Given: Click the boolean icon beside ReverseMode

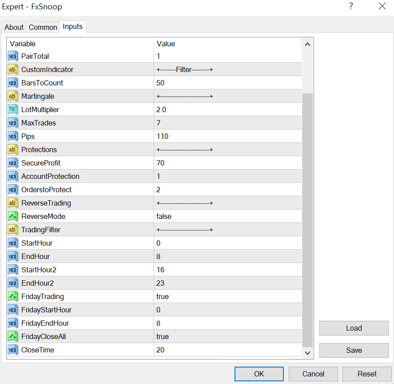Looking at the screenshot, I should [13, 216].
